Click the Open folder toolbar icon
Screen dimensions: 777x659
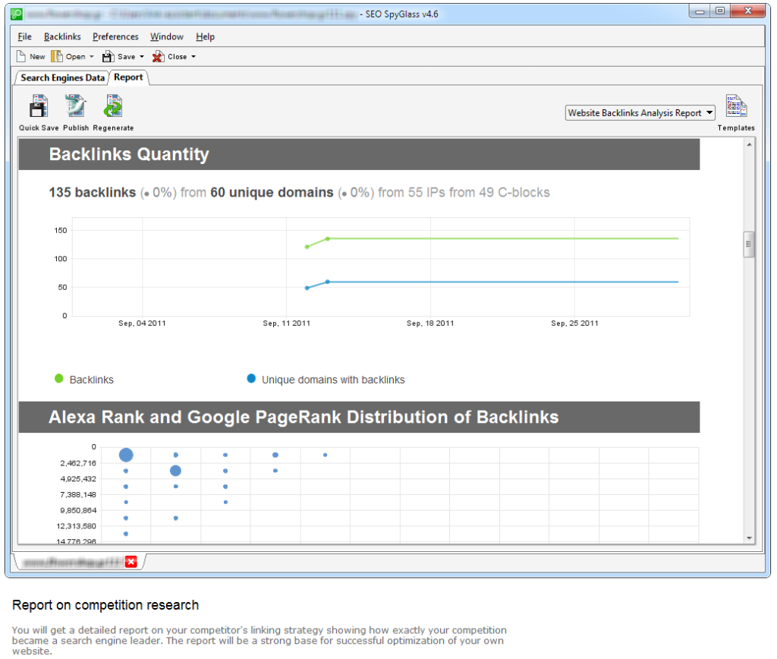(58, 57)
